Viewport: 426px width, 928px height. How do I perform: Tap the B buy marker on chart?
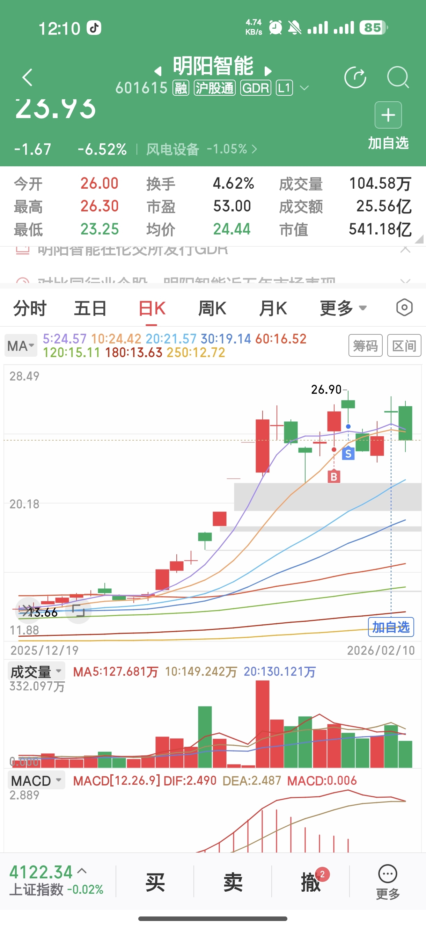[x=334, y=477]
